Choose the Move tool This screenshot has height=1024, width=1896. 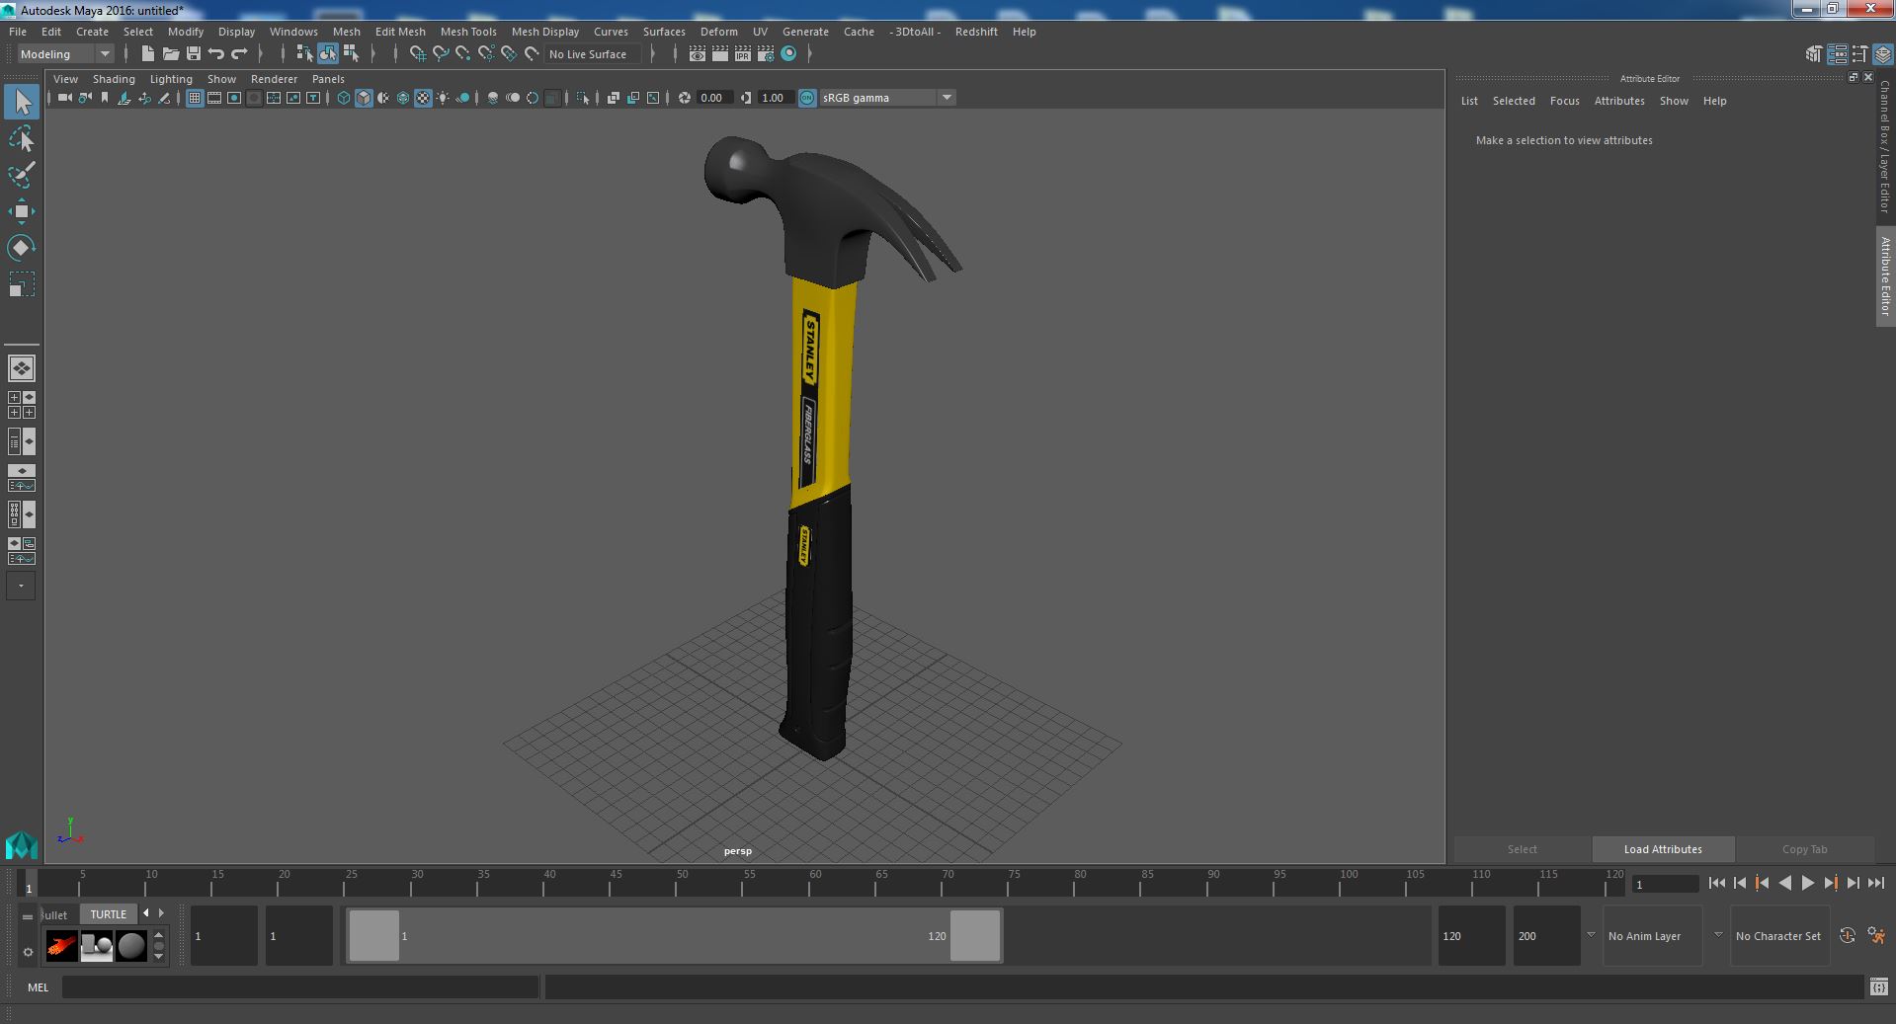22,211
